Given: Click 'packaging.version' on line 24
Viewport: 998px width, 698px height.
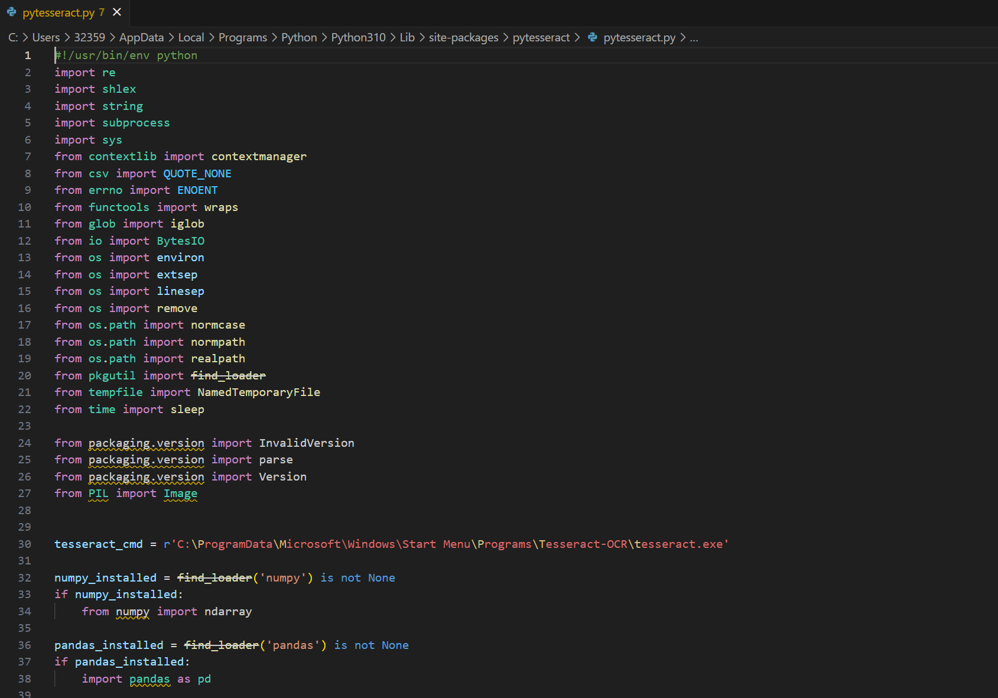Looking at the screenshot, I should click(x=147, y=443).
